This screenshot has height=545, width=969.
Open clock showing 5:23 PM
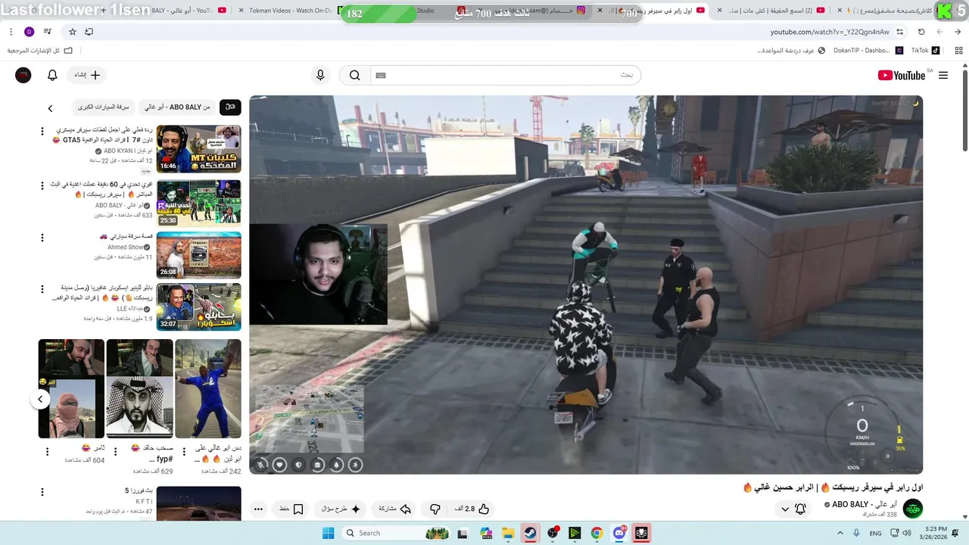pyautogui.click(x=937, y=533)
